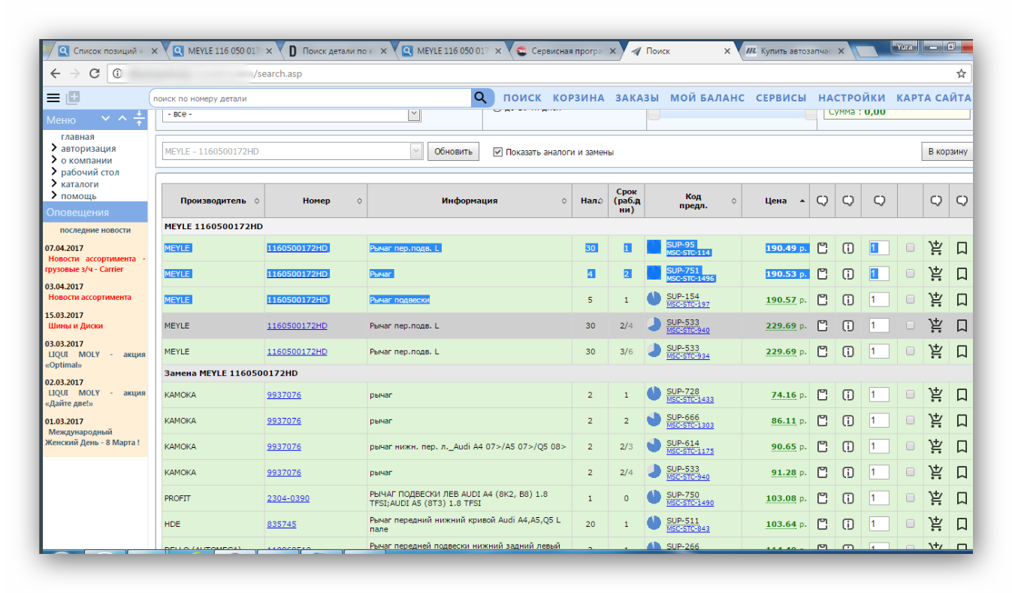Viewport: 1012px width, 593px height.
Task: Add PROFIT 2304-0390 to cart
Action: tap(935, 498)
